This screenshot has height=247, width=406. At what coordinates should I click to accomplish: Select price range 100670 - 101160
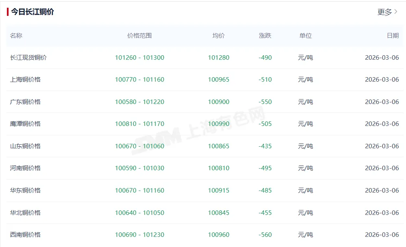pyautogui.click(x=140, y=191)
